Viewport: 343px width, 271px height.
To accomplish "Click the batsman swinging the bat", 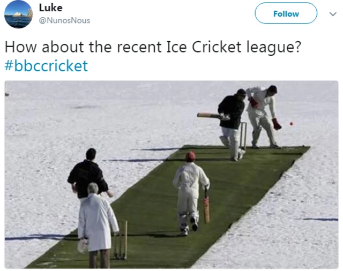I will click(231, 125).
